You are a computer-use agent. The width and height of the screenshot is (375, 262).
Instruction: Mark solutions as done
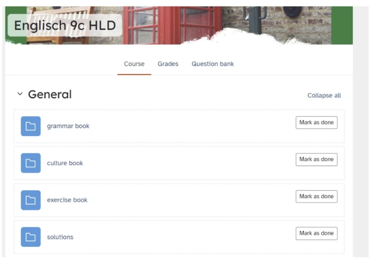(317, 233)
